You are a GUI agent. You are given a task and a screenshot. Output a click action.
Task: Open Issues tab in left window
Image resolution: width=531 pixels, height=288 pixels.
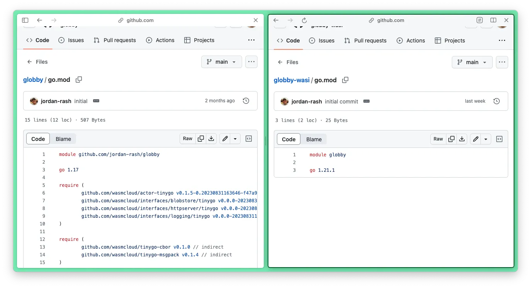tap(71, 40)
